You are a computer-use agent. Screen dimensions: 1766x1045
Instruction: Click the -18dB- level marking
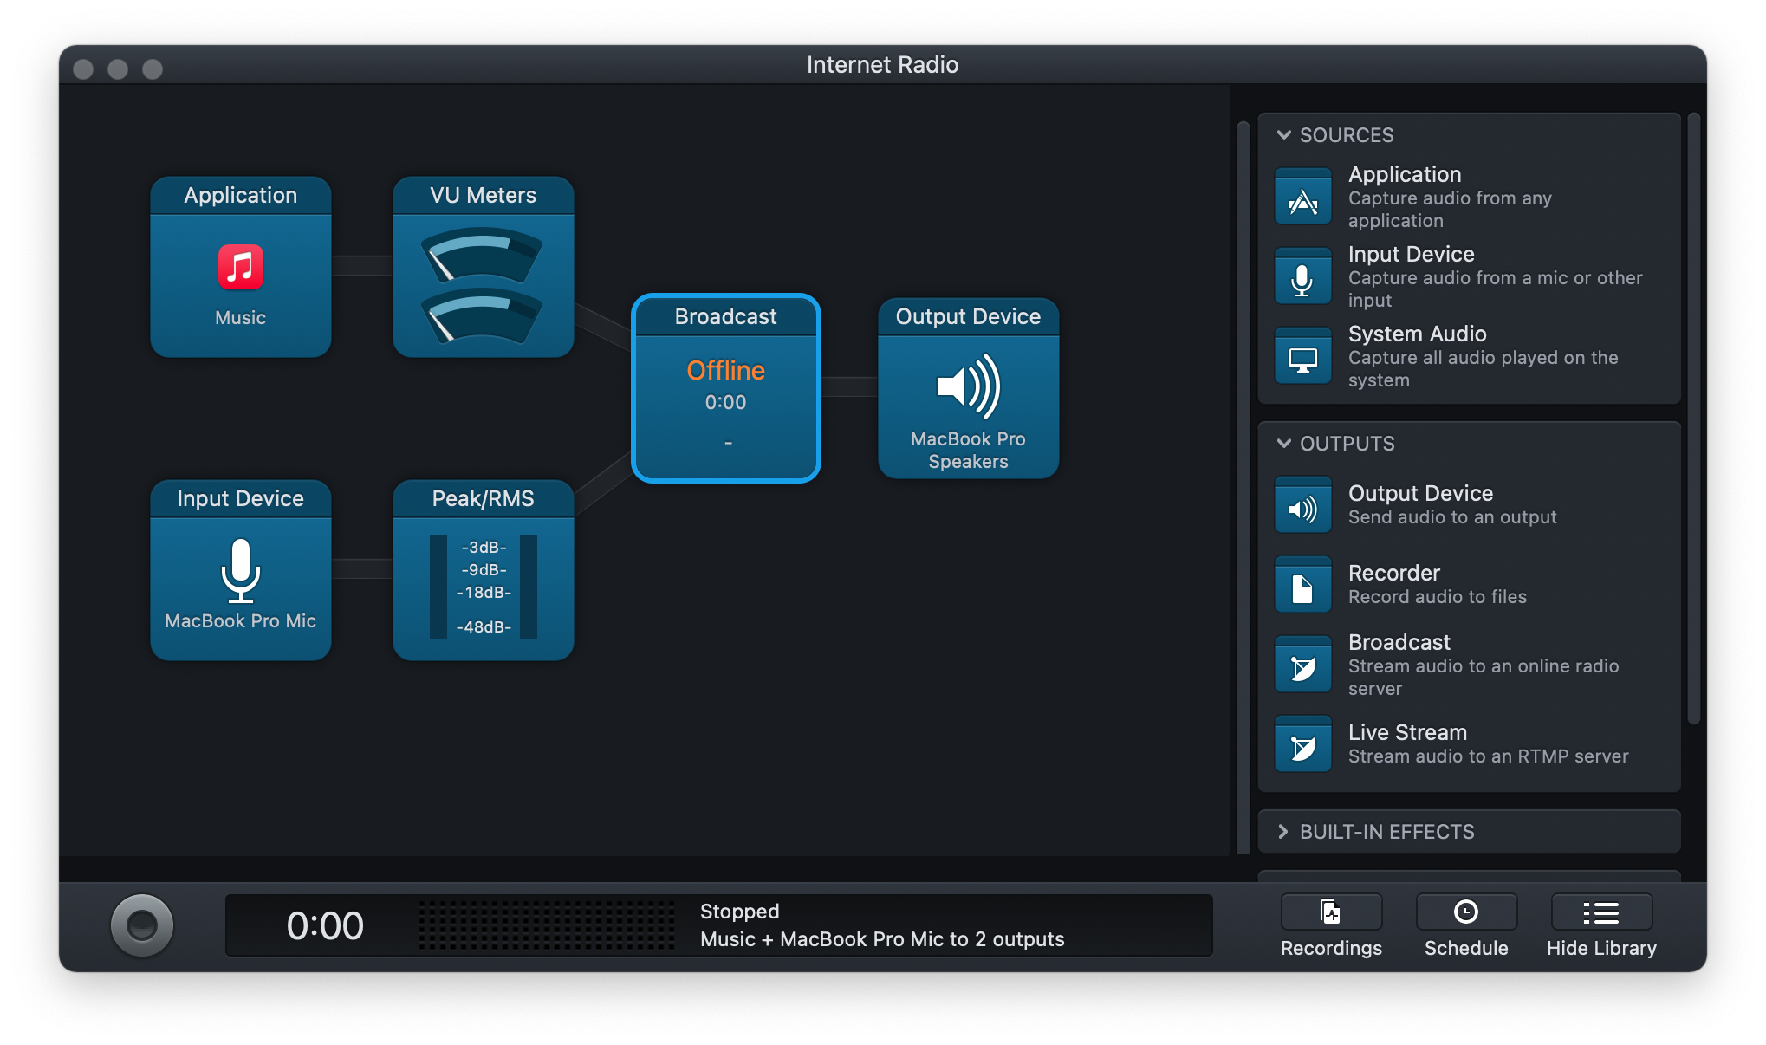tap(484, 593)
